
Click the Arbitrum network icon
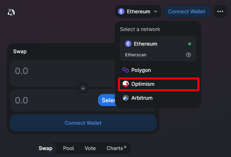coord(126,98)
